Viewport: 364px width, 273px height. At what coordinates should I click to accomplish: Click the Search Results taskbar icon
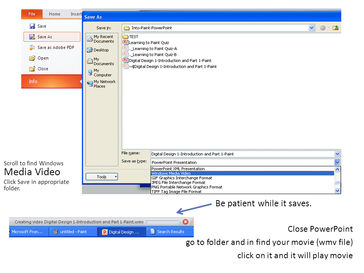[152, 231]
